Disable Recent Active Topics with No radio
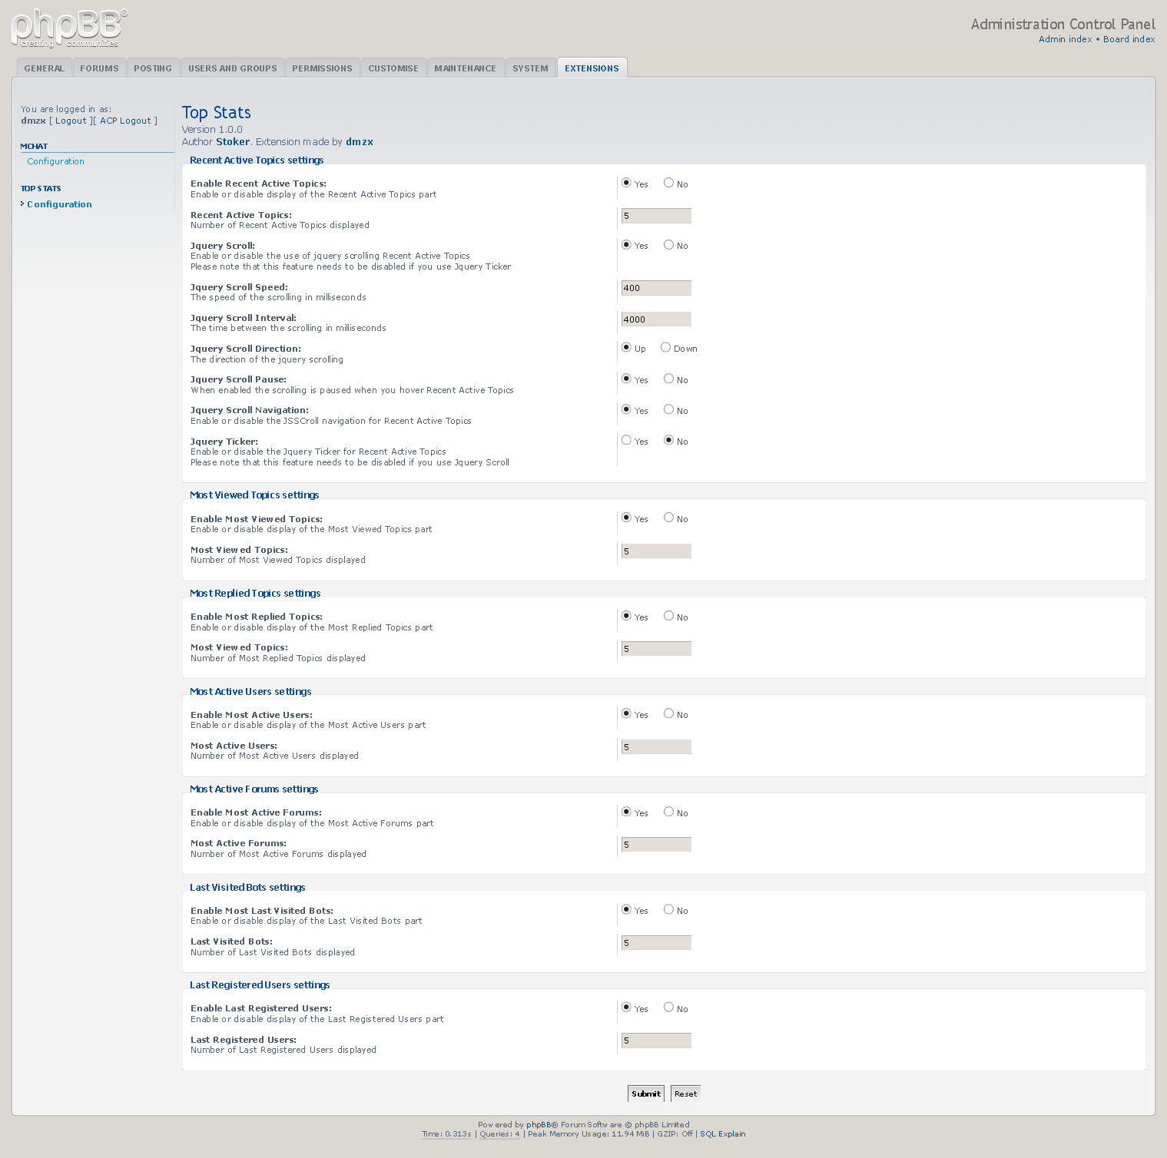 (x=668, y=184)
